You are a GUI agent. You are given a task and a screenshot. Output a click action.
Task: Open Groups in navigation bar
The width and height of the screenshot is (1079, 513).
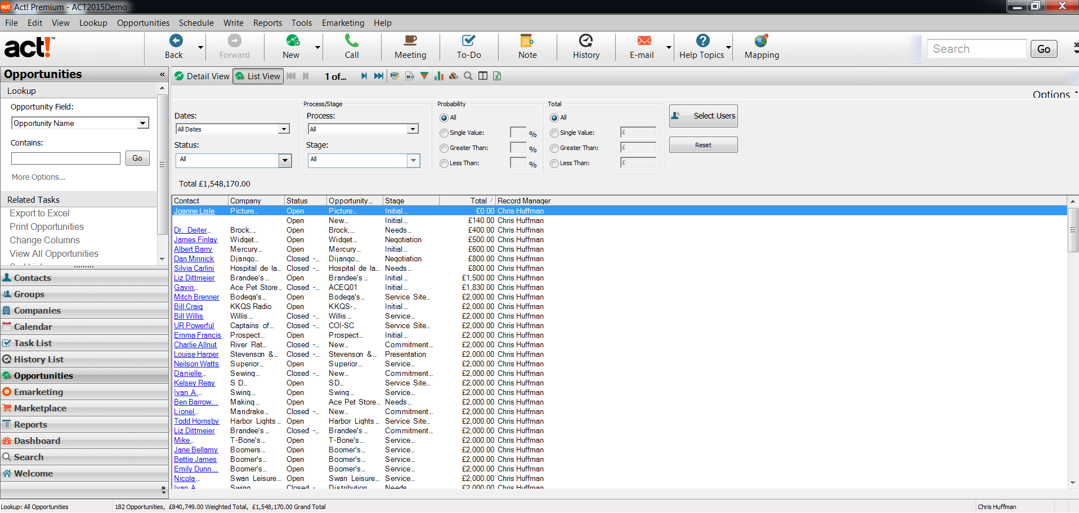pos(84,294)
